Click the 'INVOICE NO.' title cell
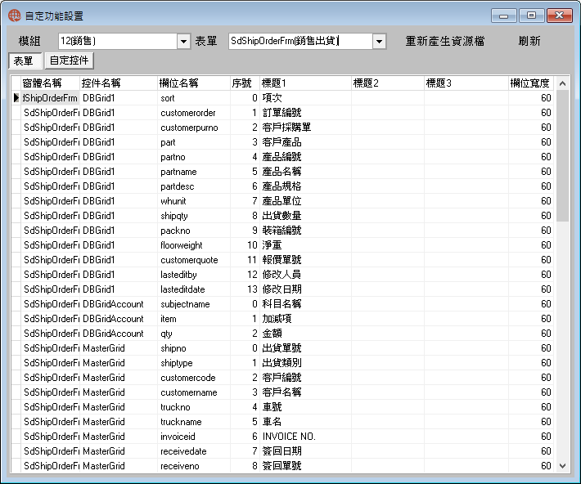Viewport: 581px width, 484px height. 305,437
